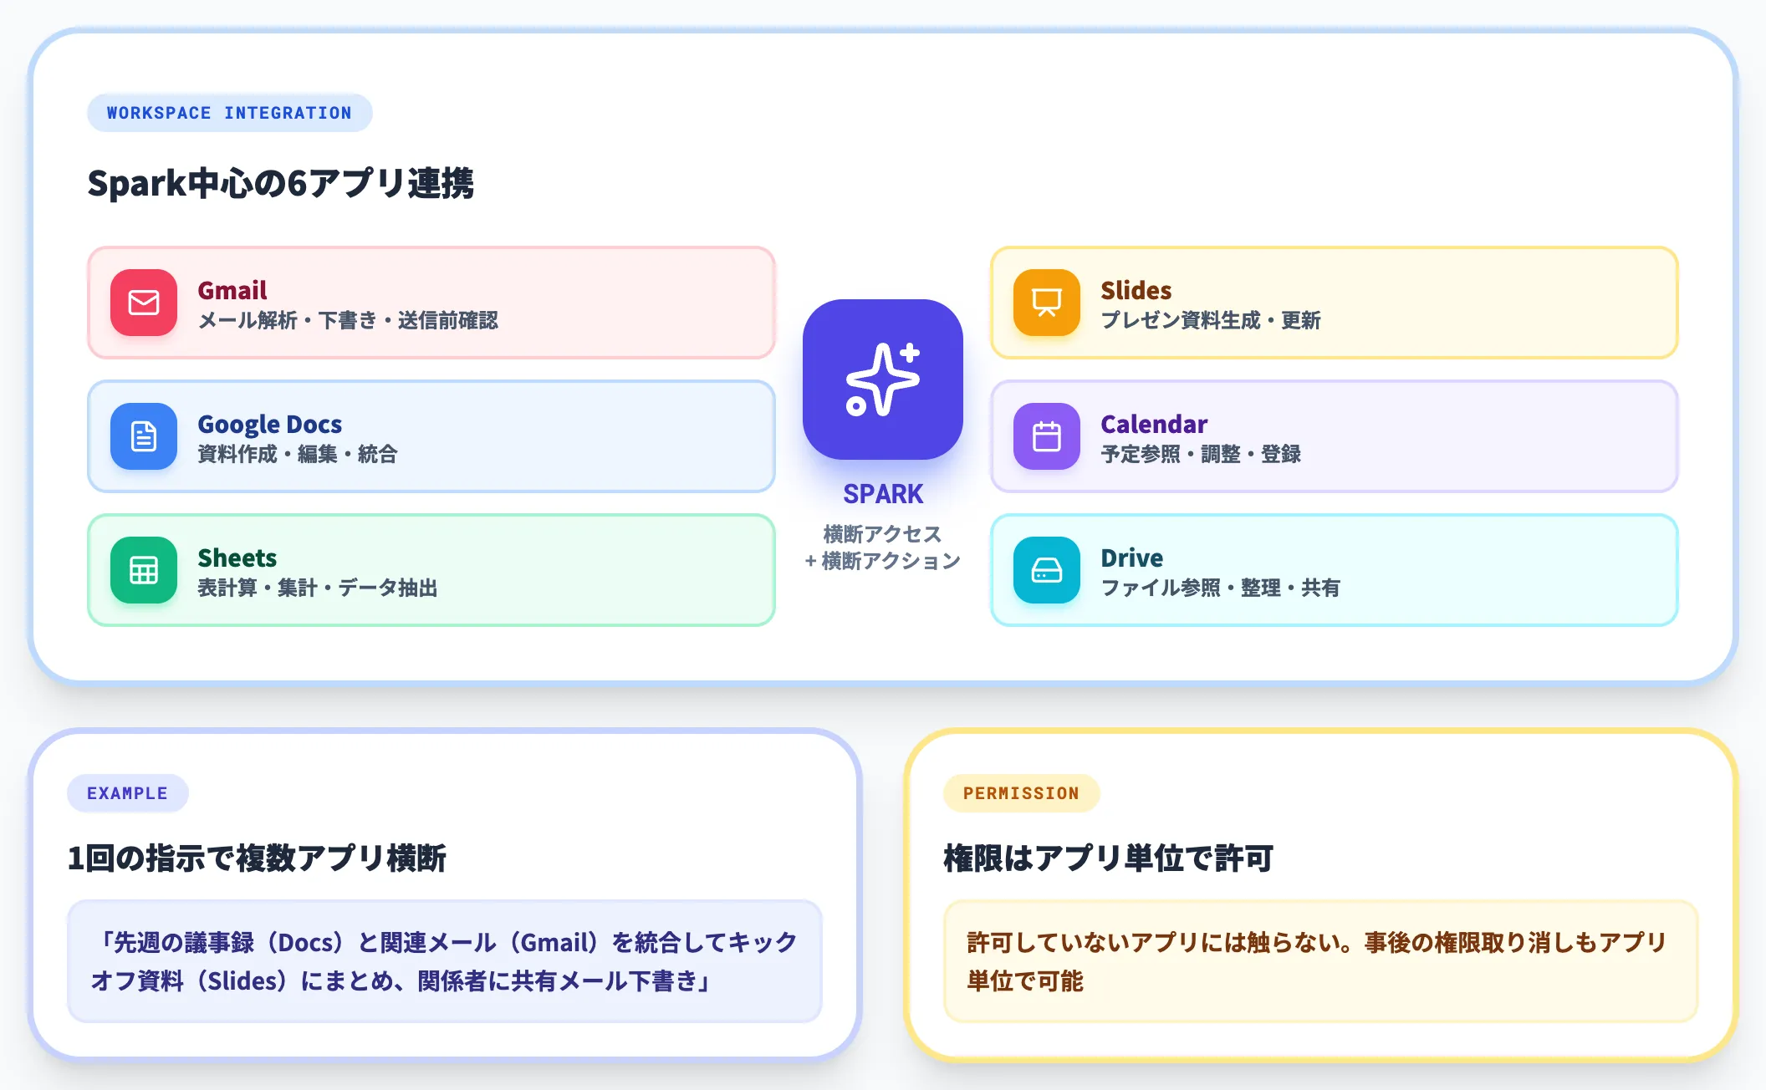
Task: Click Calendar description '予定参照・調整・登録'
Action: pos(1201,454)
